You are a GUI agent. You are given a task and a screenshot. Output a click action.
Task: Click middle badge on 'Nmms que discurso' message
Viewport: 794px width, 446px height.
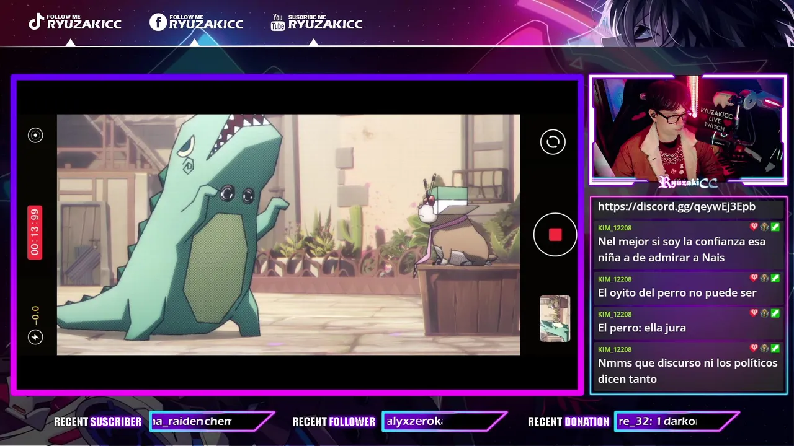[x=765, y=349]
